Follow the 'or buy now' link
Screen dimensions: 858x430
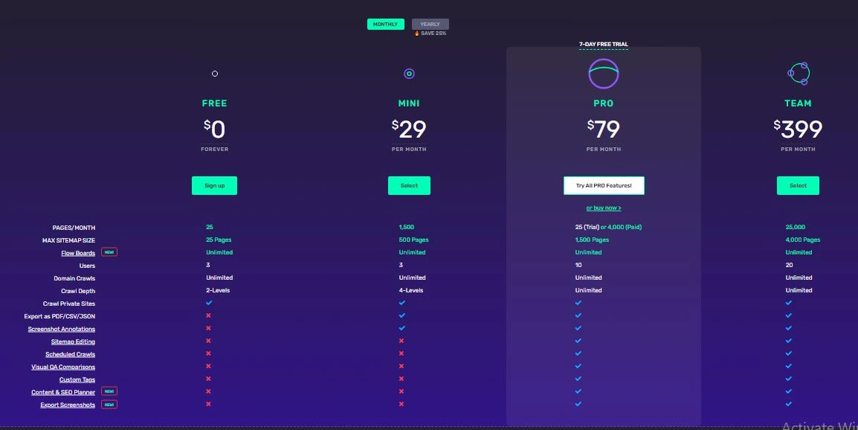pyautogui.click(x=604, y=208)
